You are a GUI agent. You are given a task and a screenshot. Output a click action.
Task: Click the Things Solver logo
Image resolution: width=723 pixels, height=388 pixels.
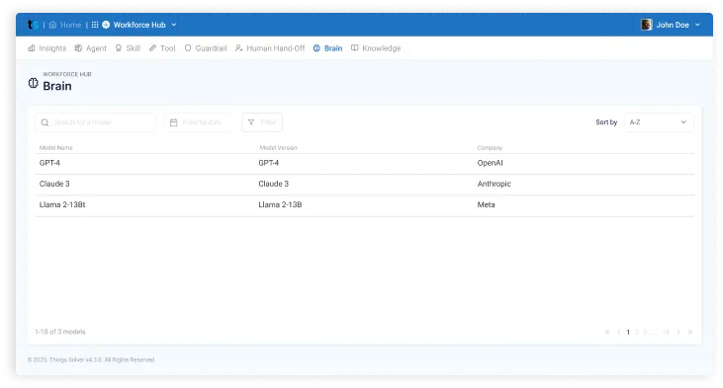33,25
